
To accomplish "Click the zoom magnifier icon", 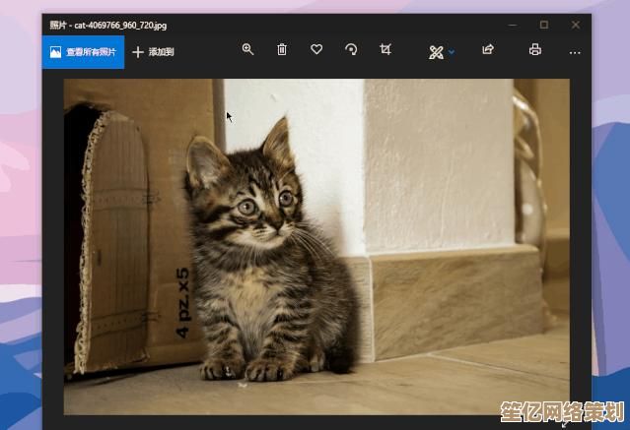I will coord(248,50).
